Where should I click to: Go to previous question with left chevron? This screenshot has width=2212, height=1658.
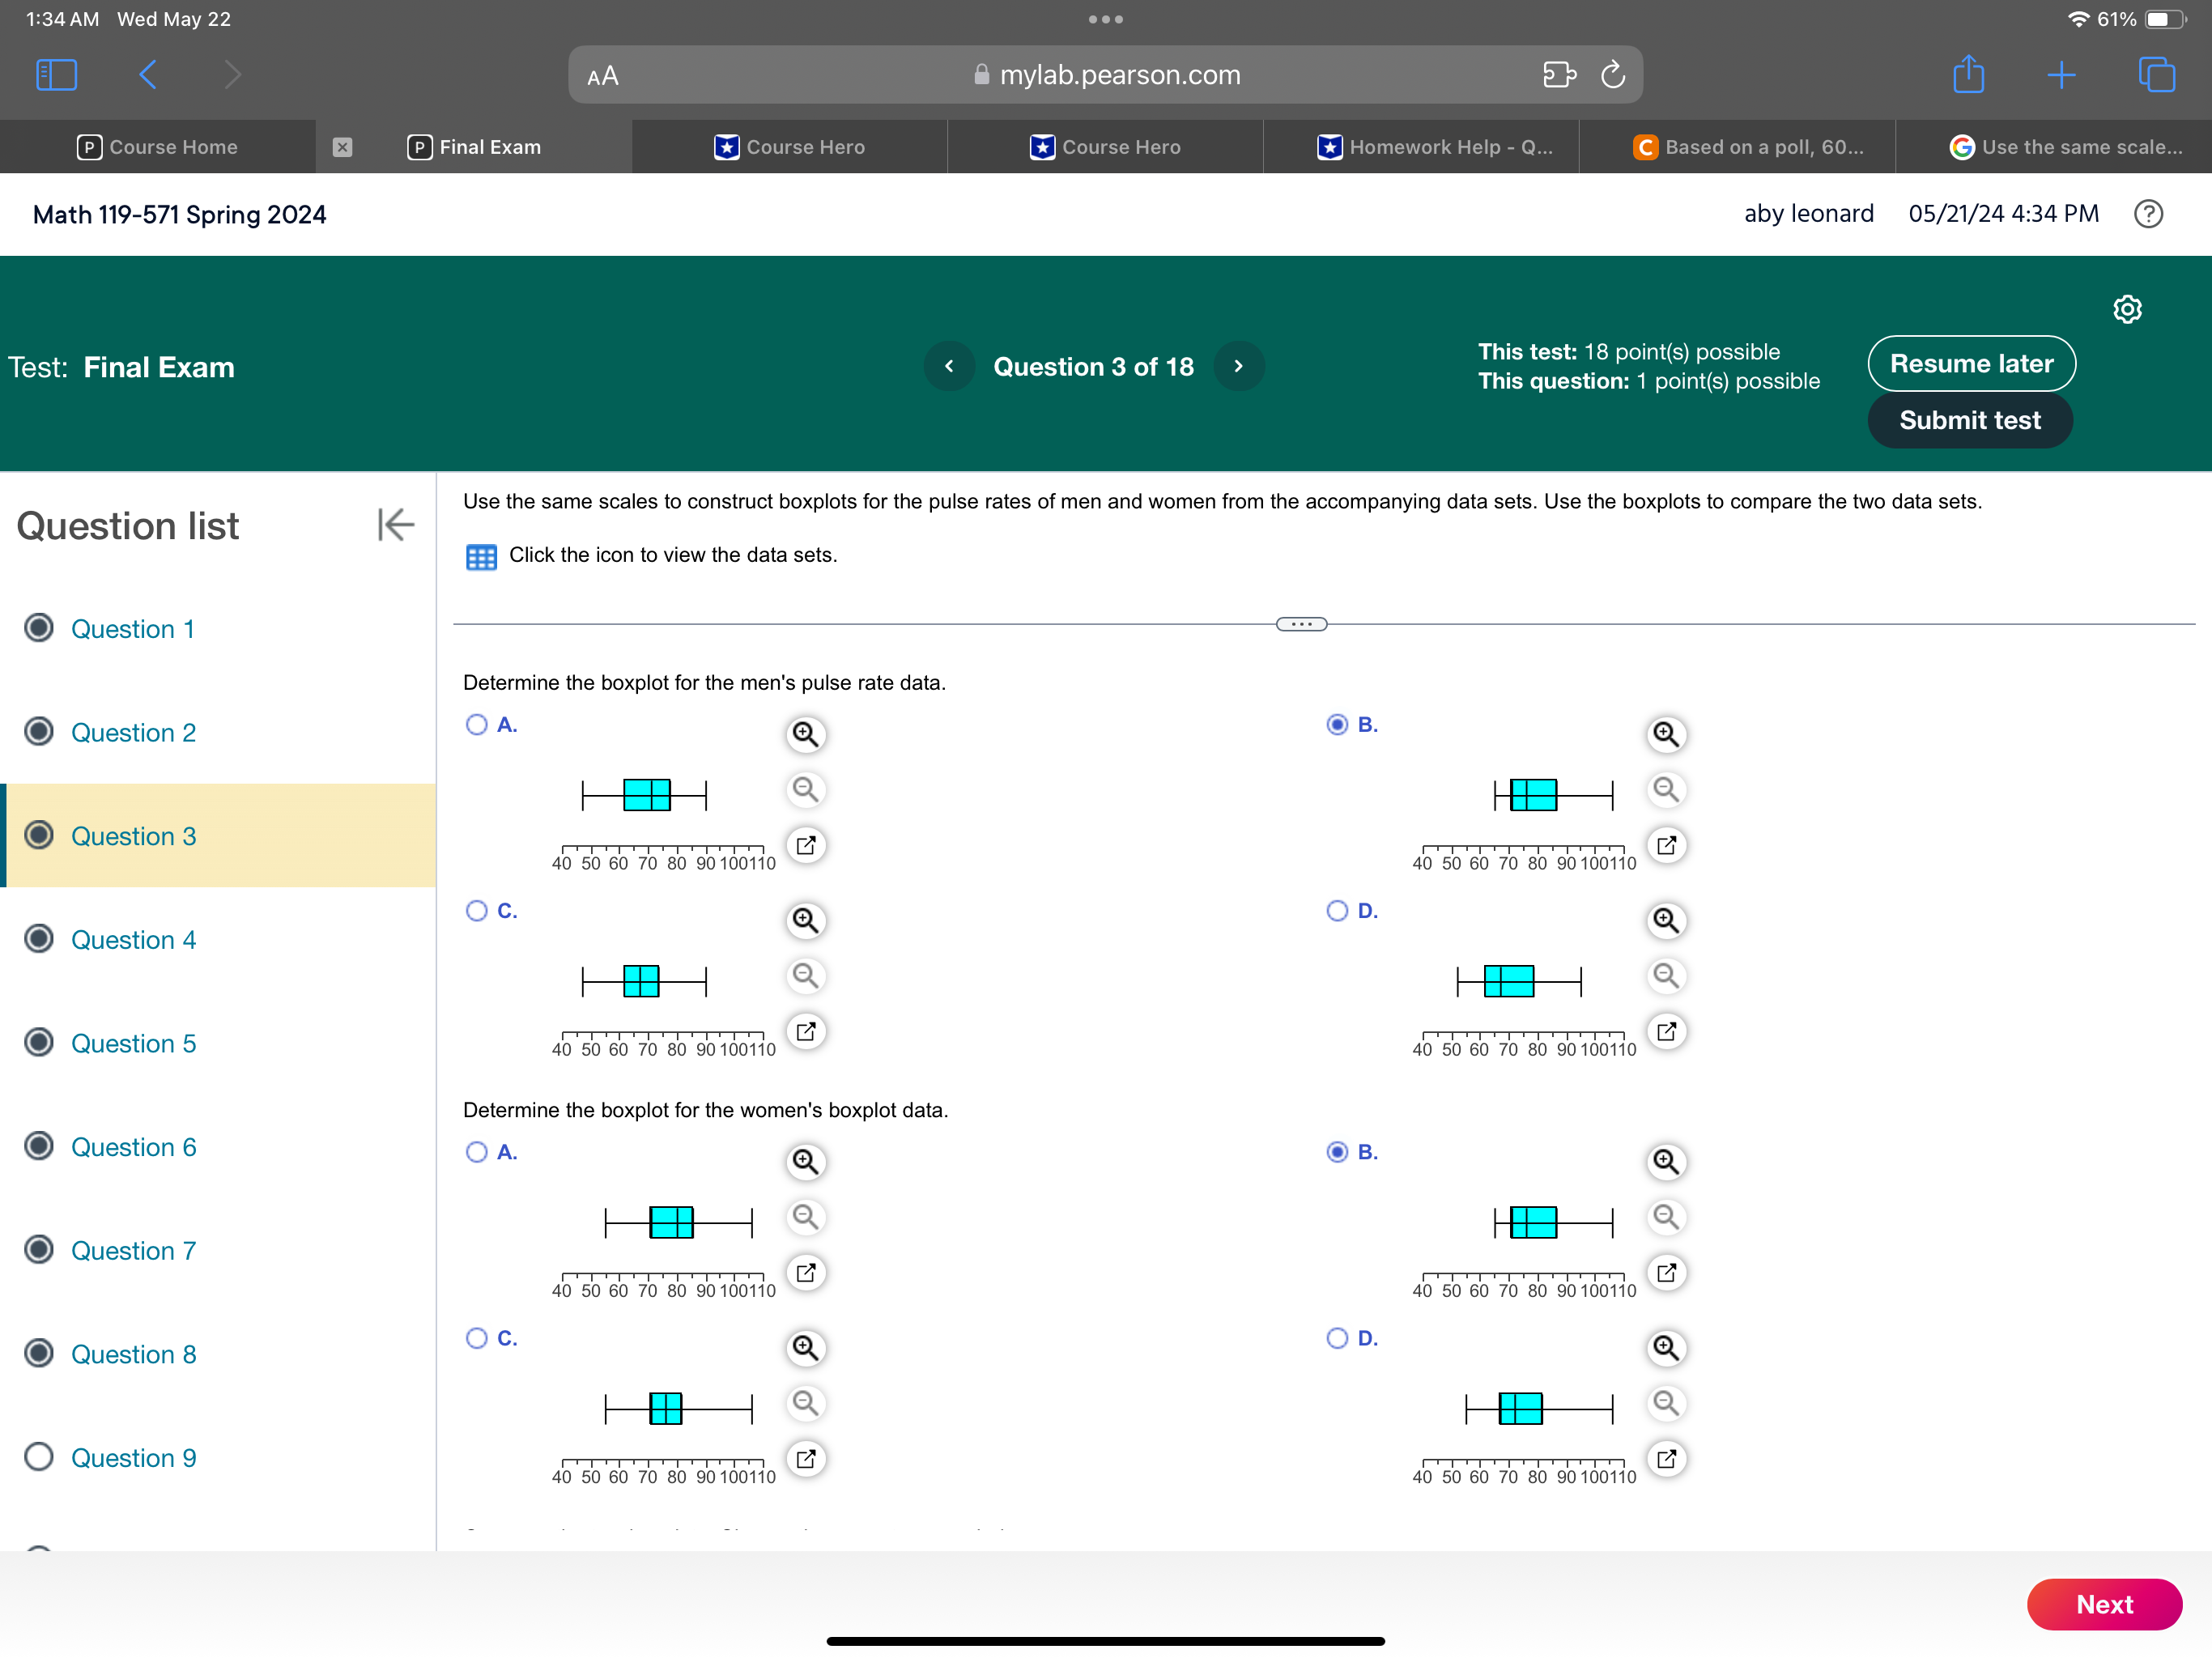[x=949, y=366]
